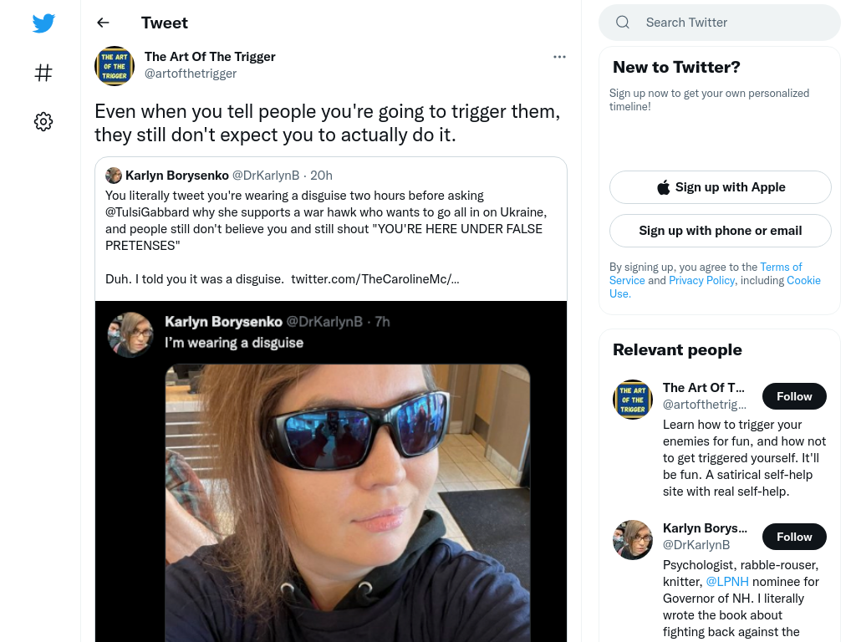The image size is (856, 642).
Task: Follow The Art Of The Trigger
Action: click(x=794, y=396)
